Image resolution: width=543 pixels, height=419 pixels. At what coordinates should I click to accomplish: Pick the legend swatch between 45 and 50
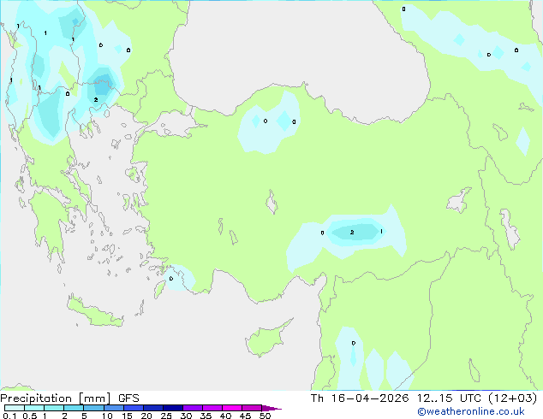coord(252,408)
